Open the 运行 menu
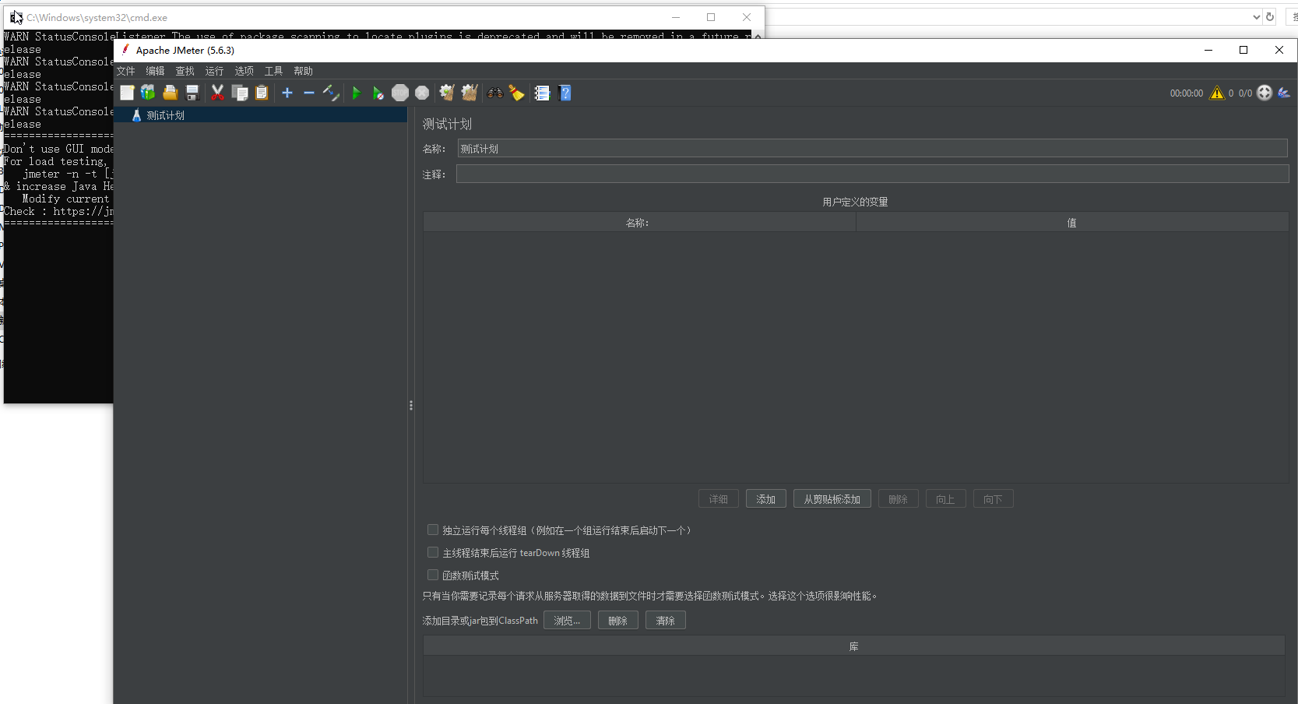The height and width of the screenshot is (704, 1298). tap(214, 71)
